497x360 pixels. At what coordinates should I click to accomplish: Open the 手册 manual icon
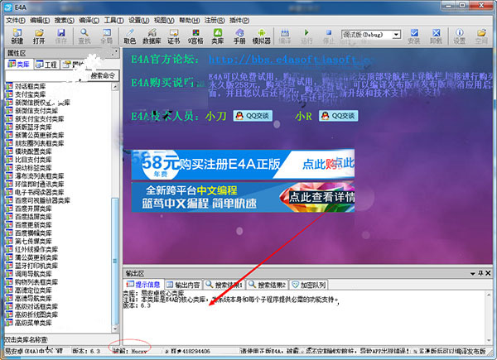(x=239, y=36)
